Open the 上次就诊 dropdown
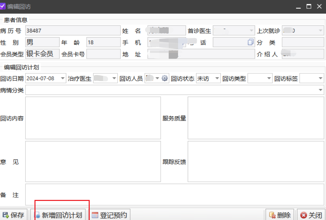The height and width of the screenshot is (220, 326). pos(320,30)
